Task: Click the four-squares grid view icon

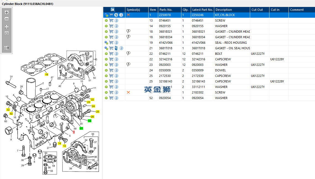Action: (x=7, y=27)
